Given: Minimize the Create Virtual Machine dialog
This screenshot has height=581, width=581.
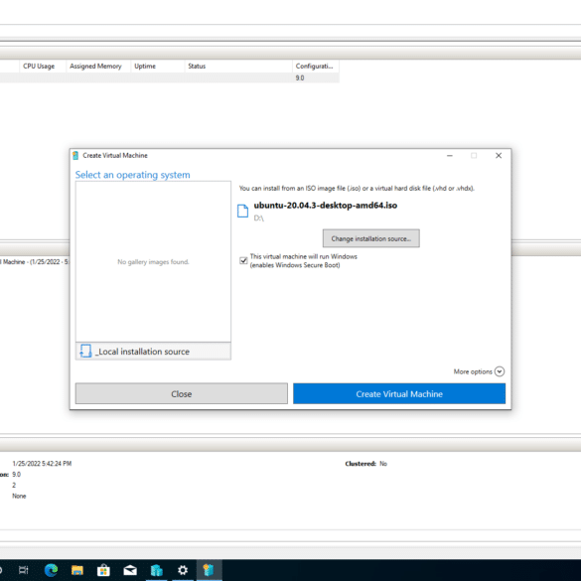Looking at the screenshot, I should 450,156.
